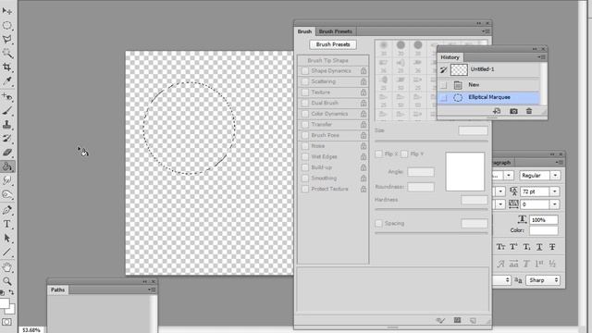Select the Brush tool in toolbar
592x333 pixels.
click(6, 111)
